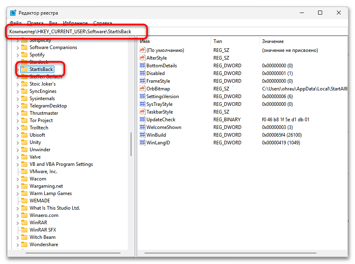This screenshot has width=355, height=264.
Task: Select the TelegramDesktop registry key
Action: coord(48,105)
